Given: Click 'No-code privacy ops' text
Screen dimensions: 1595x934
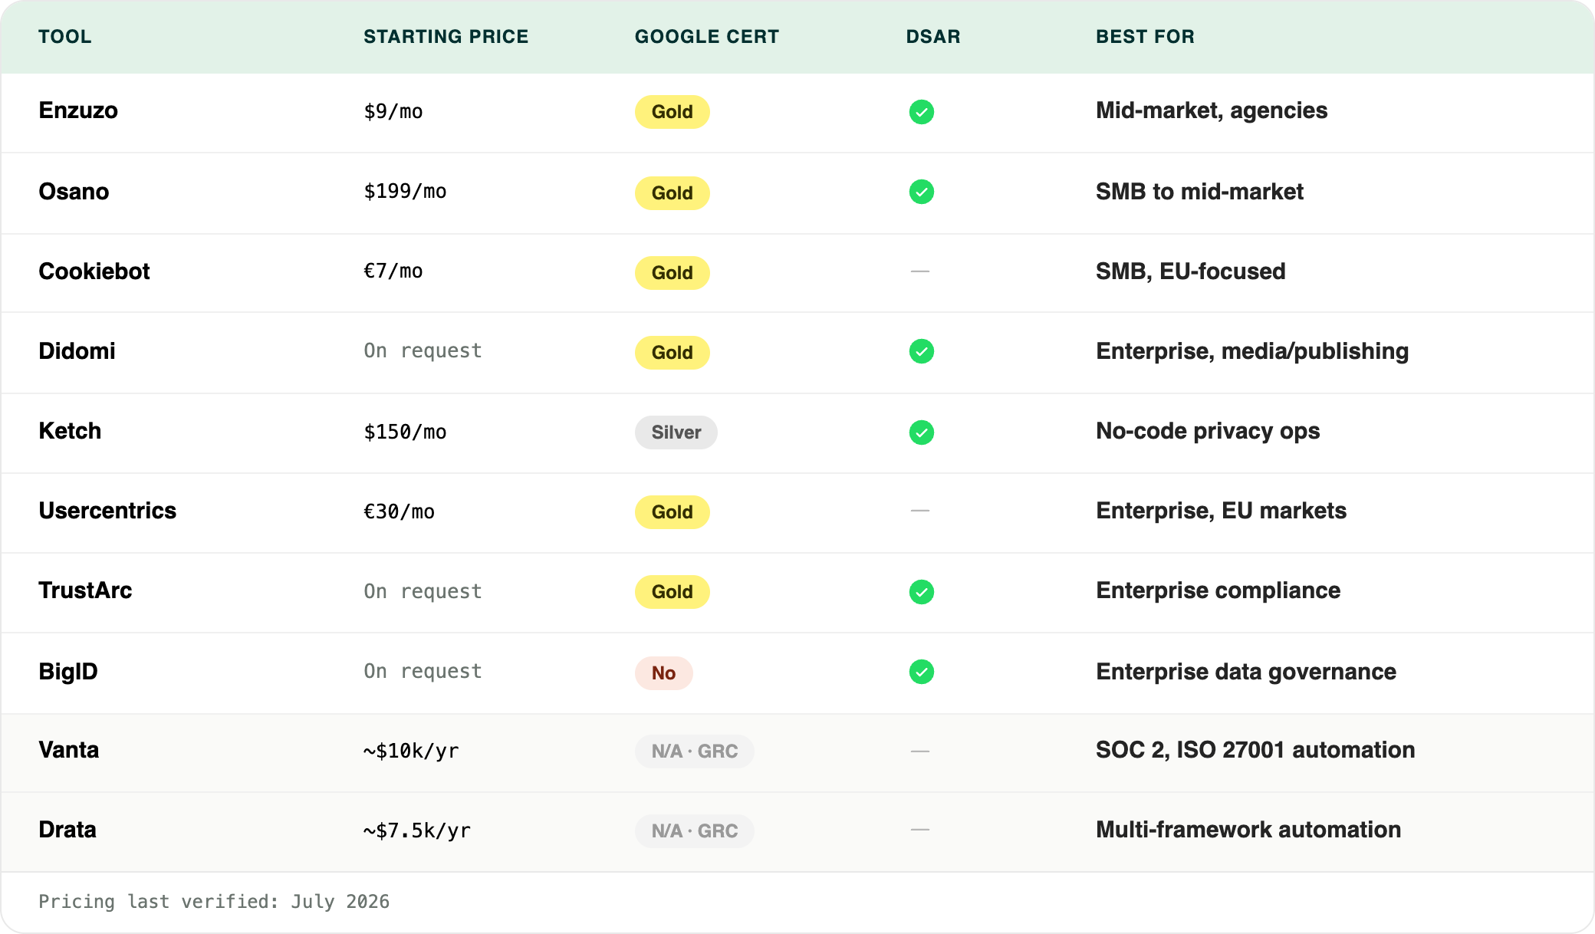Looking at the screenshot, I should [1208, 431].
